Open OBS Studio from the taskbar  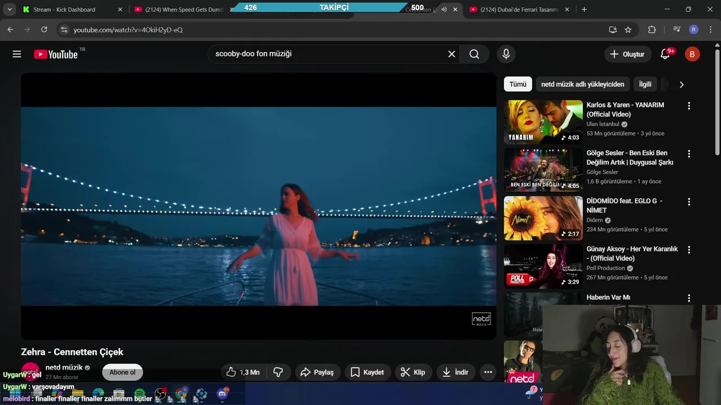point(161,394)
